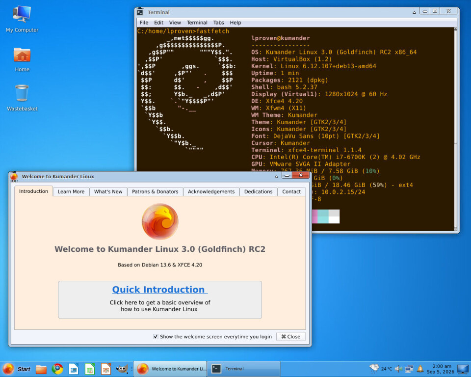Image resolution: width=471 pixels, height=377 pixels.
Task: Click the 'CPU: Intel(R) Core(TM) i7-6700K' line
Action: (336, 157)
